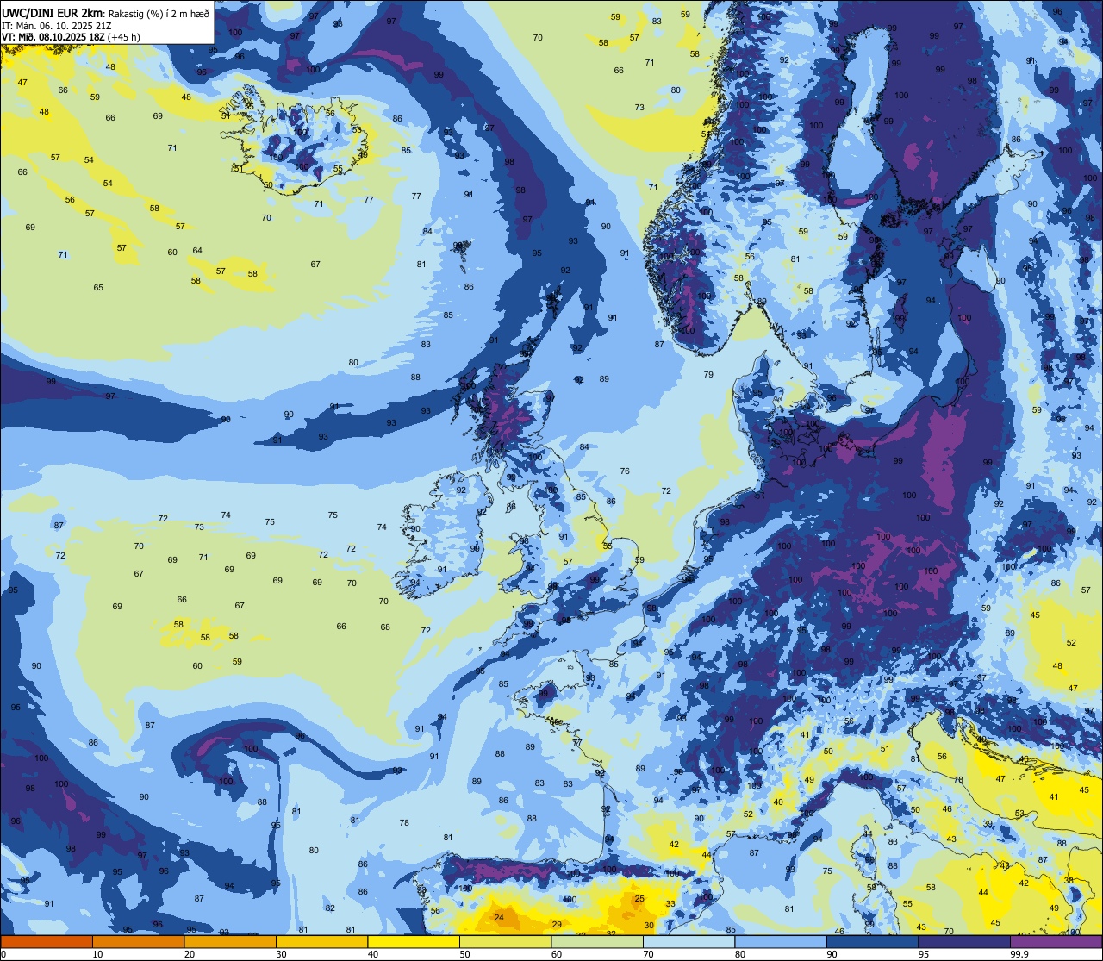This screenshot has height=961, width=1103.
Task: Choose the 80–90 medium blue legend swatch
Action: (x=781, y=941)
